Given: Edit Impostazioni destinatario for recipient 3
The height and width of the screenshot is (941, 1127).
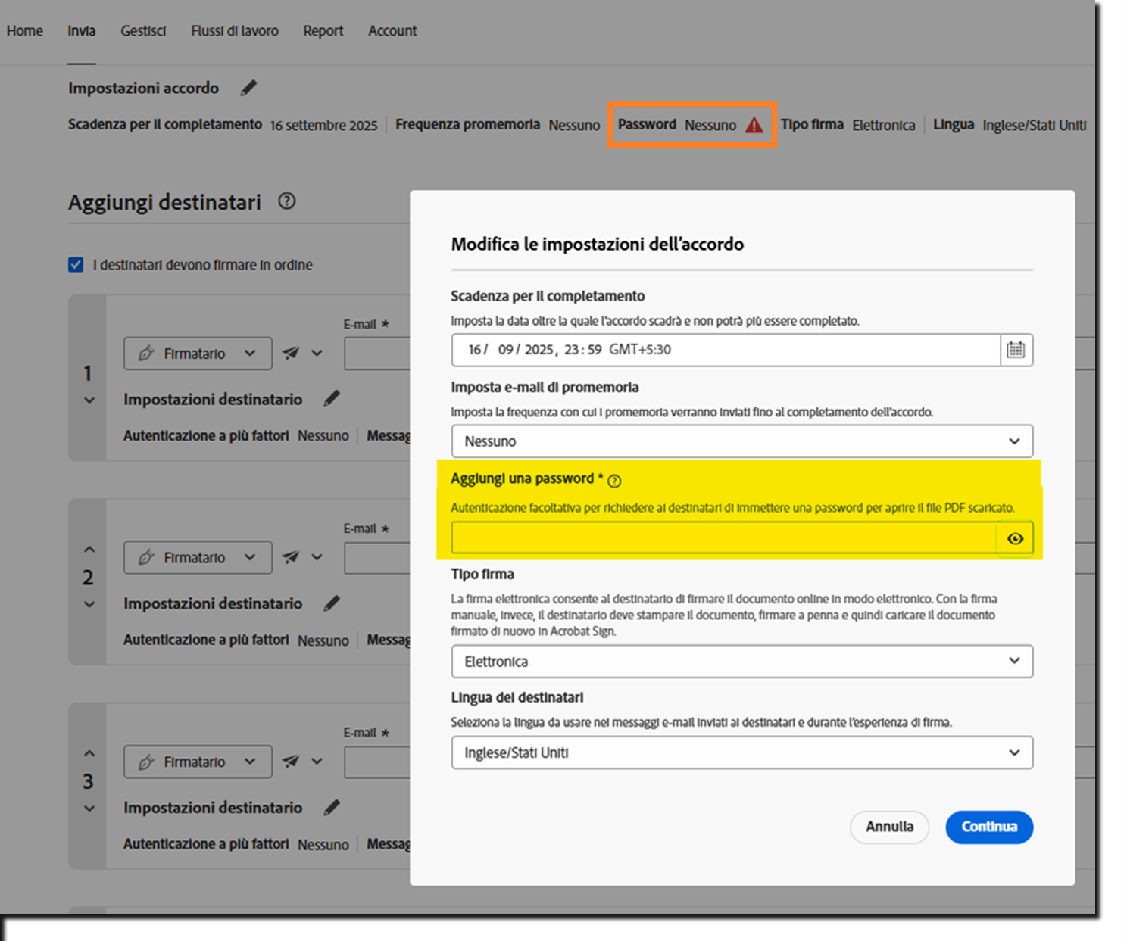Looking at the screenshot, I should tap(332, 807).
